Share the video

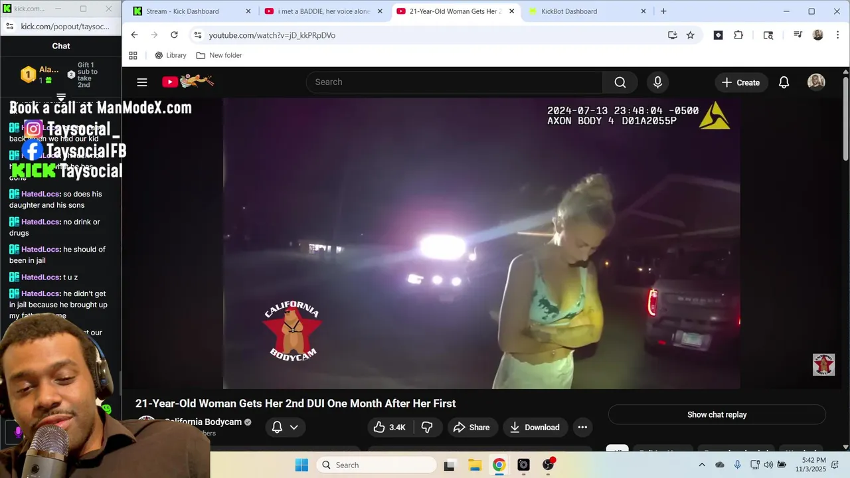coord(471,428)
